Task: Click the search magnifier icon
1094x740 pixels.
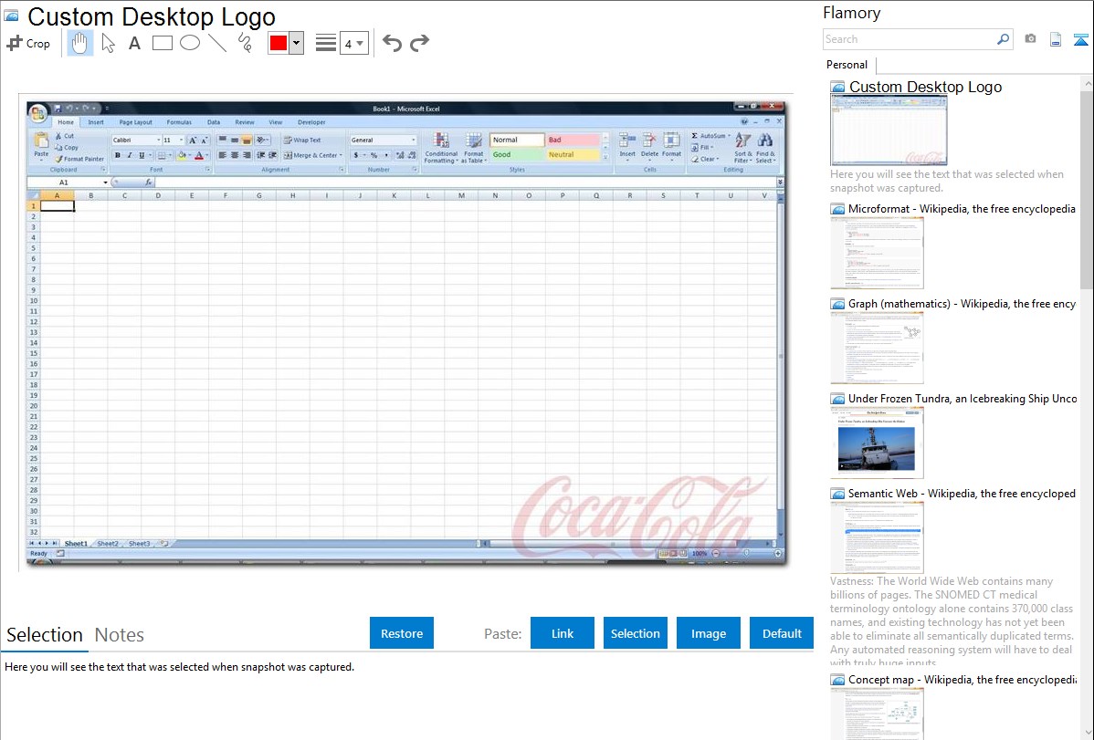Action: (x=1003, y=39)
